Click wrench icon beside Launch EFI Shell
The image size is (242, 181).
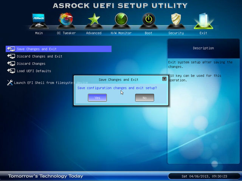(x=10, y=83)
